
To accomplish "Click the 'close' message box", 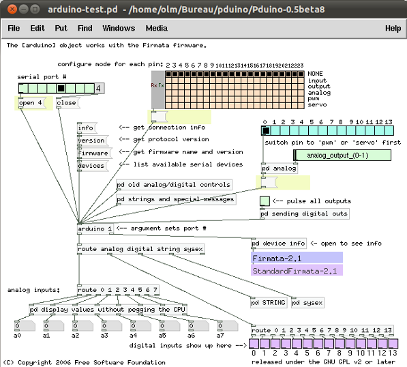I will coord(67,102).
